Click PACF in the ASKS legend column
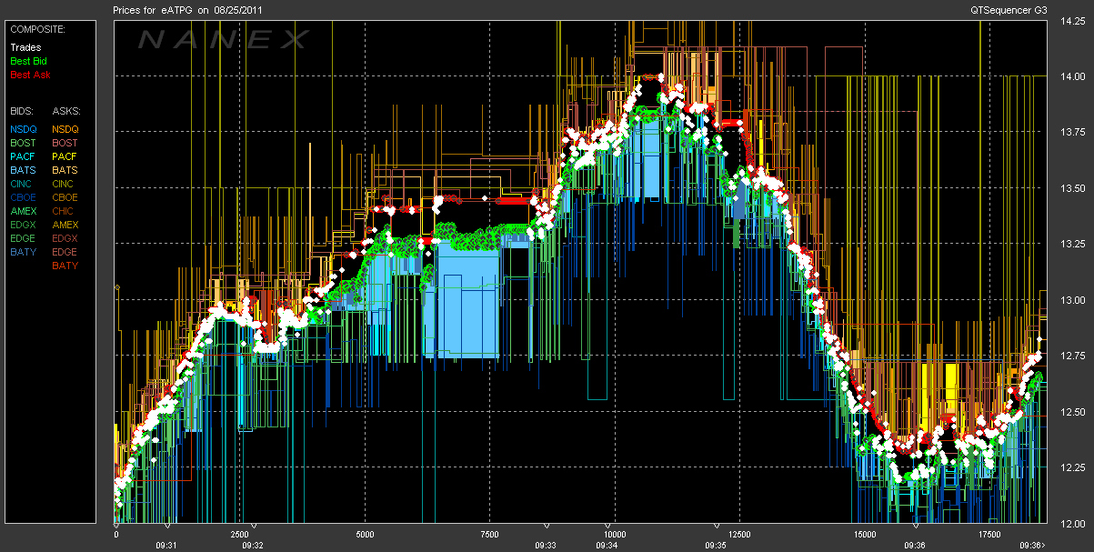 coord(65,156)
